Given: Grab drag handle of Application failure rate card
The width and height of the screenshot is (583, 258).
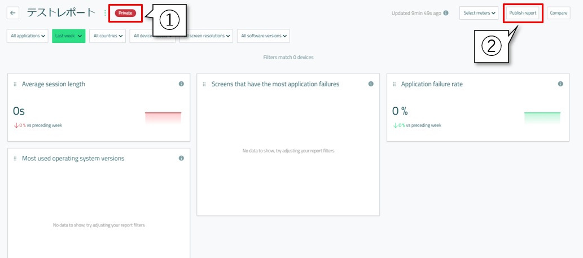Looking at the screenshot, I should (x=394, y=85).
